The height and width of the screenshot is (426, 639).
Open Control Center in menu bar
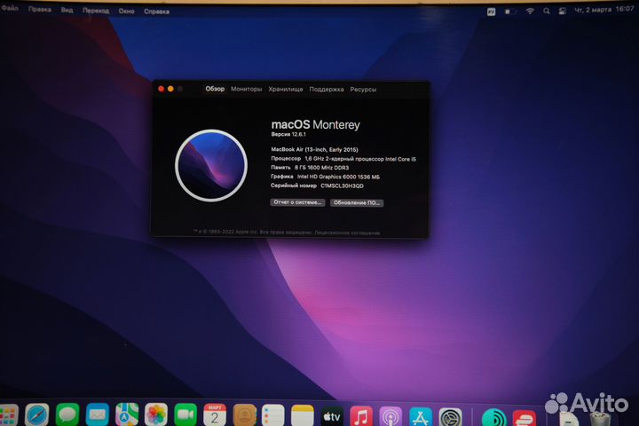coord(563,12)
